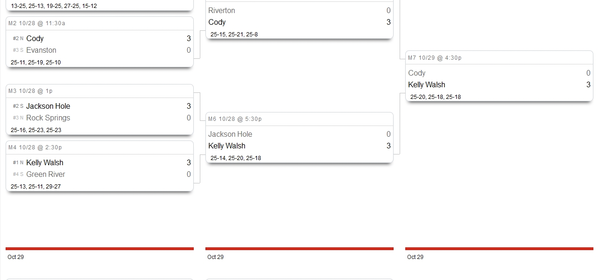Click set scores 25-15, 25-21, 25-8
599x280 pixels.
coord(234,35)
